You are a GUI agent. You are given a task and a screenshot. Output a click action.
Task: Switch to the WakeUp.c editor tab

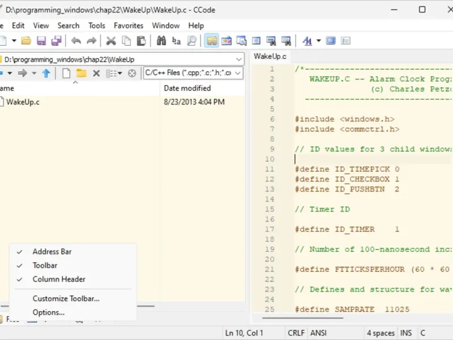(x=270, y=56)
